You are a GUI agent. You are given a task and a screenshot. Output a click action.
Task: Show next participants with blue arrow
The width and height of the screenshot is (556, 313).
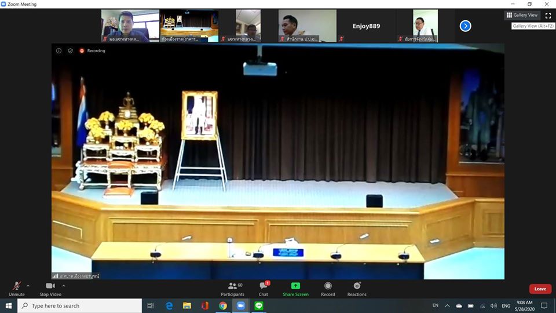point(465,26)
